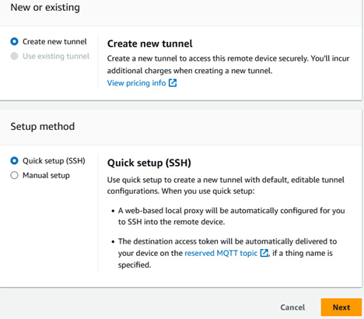The image size is (364, 319).
Task: Select the Create new tunnel radio button
Action: (x=14, y=41)
